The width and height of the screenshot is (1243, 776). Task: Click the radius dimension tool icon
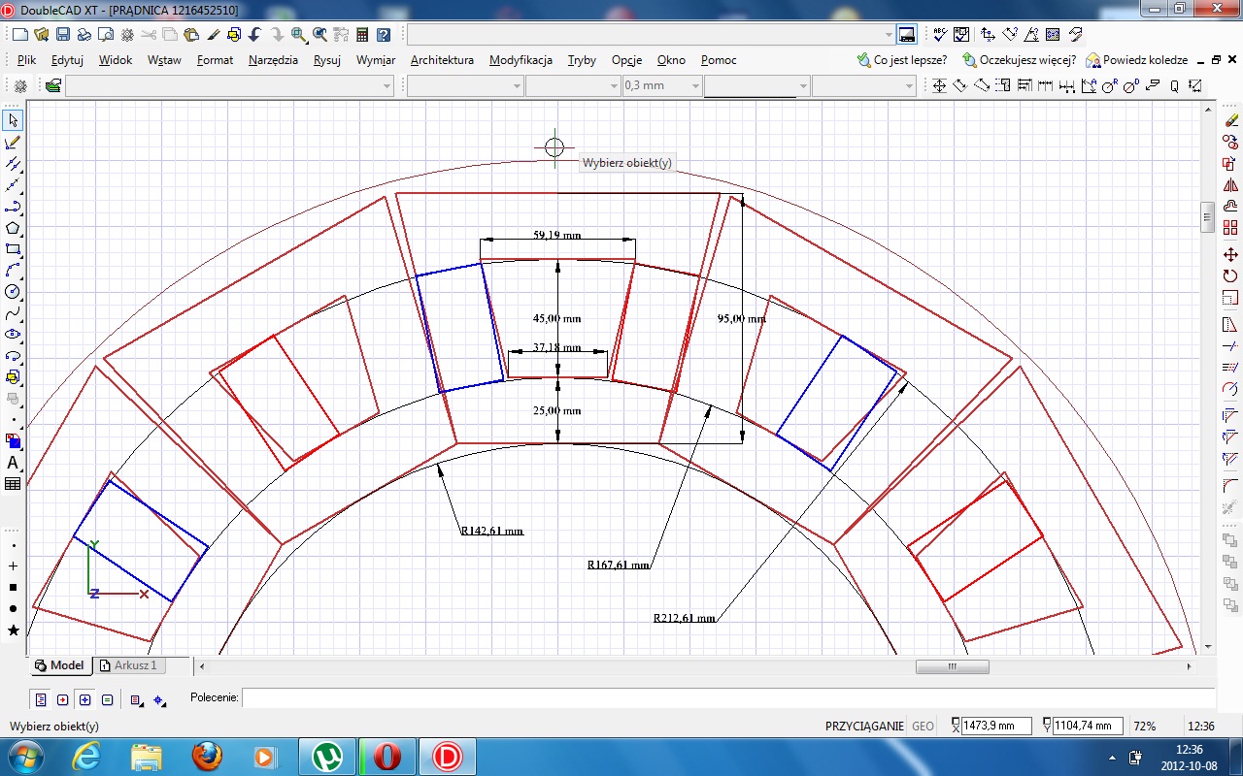(x=1109, y=86)
